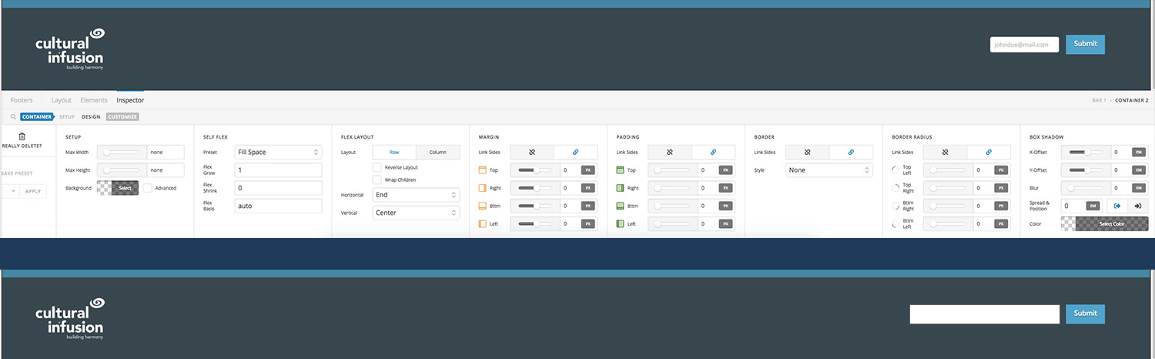
Task: Set Flex Layout to Column
Action: pos(437,153)
